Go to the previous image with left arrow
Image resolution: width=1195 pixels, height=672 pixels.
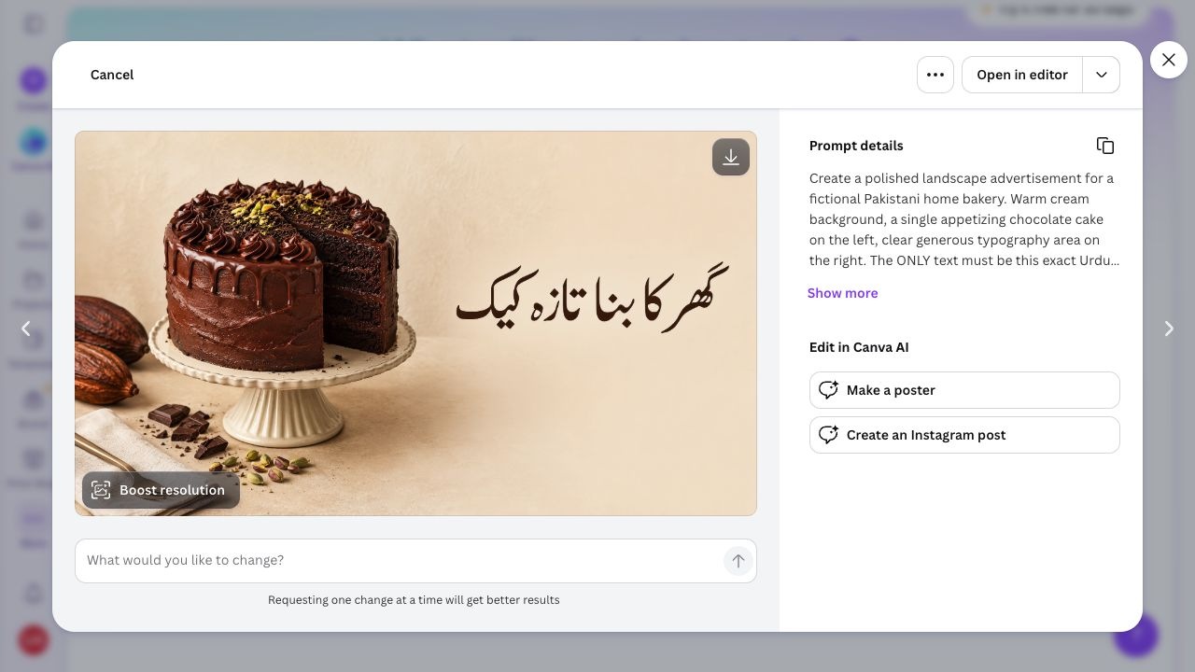[26, 329]
